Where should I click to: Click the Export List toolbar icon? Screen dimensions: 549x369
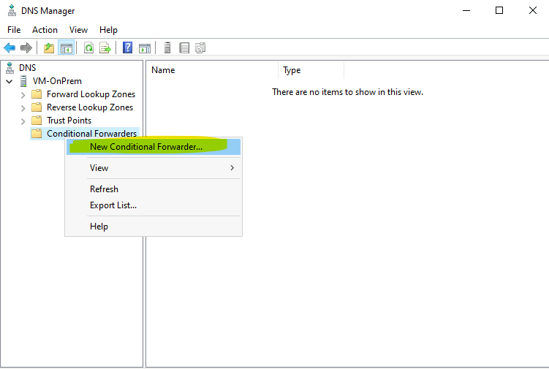pos(105,47)
